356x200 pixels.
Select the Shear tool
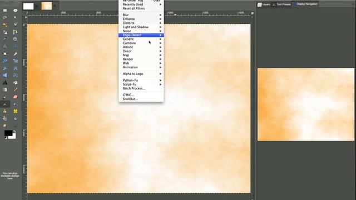[5, 68]
